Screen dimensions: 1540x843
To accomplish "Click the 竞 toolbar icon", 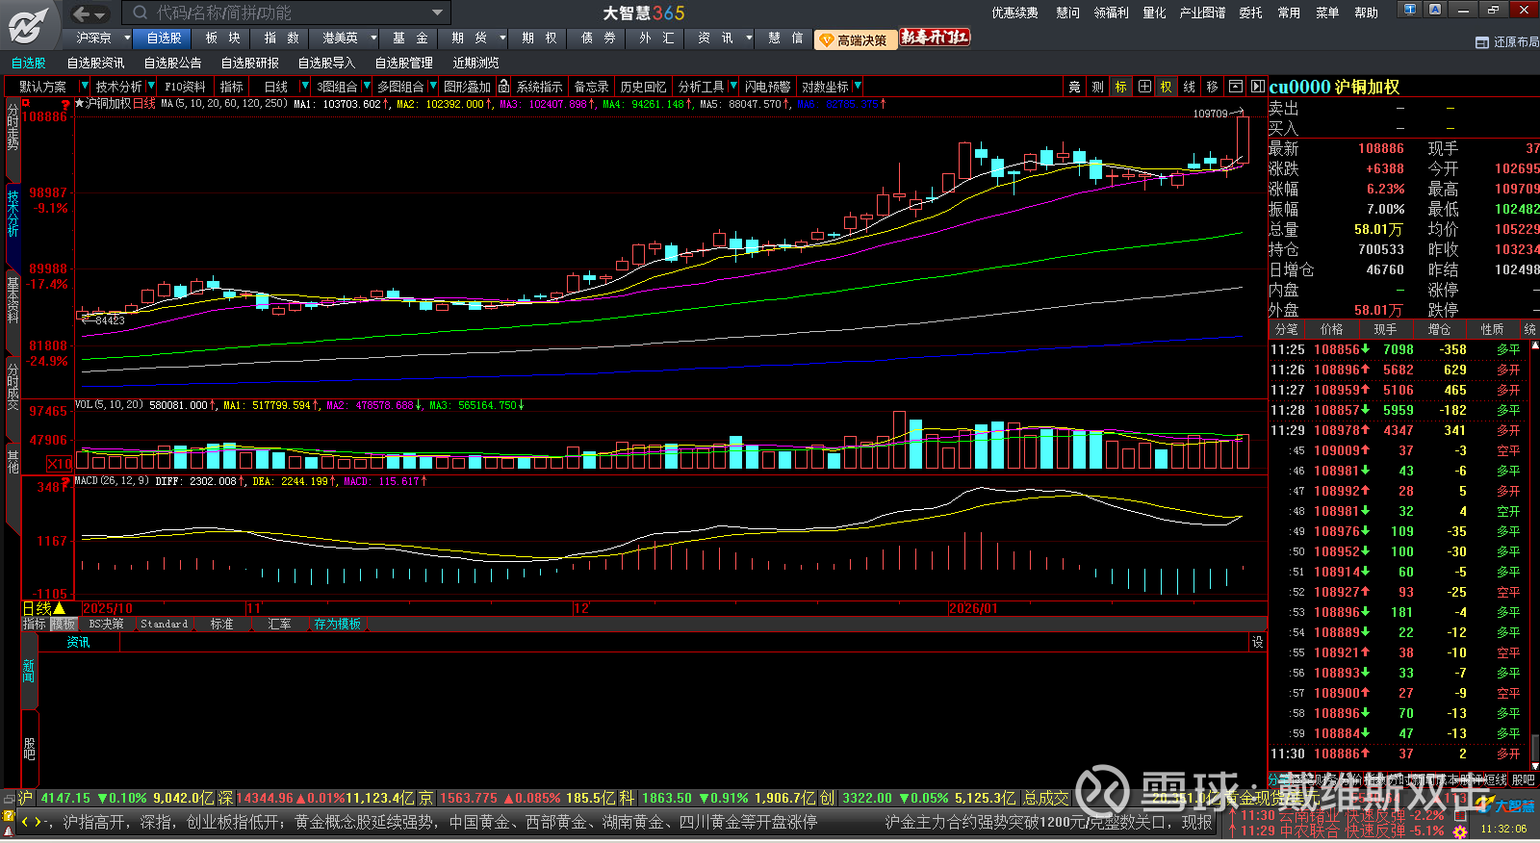I will click(1075, 87).
